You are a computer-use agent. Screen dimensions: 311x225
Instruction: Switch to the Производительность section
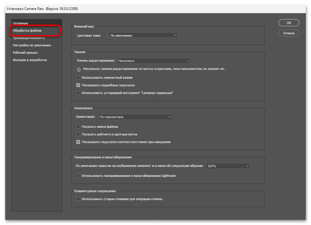point(29,38)
